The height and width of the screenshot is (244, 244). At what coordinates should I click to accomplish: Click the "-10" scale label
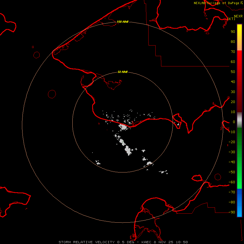tap(232, 132)
